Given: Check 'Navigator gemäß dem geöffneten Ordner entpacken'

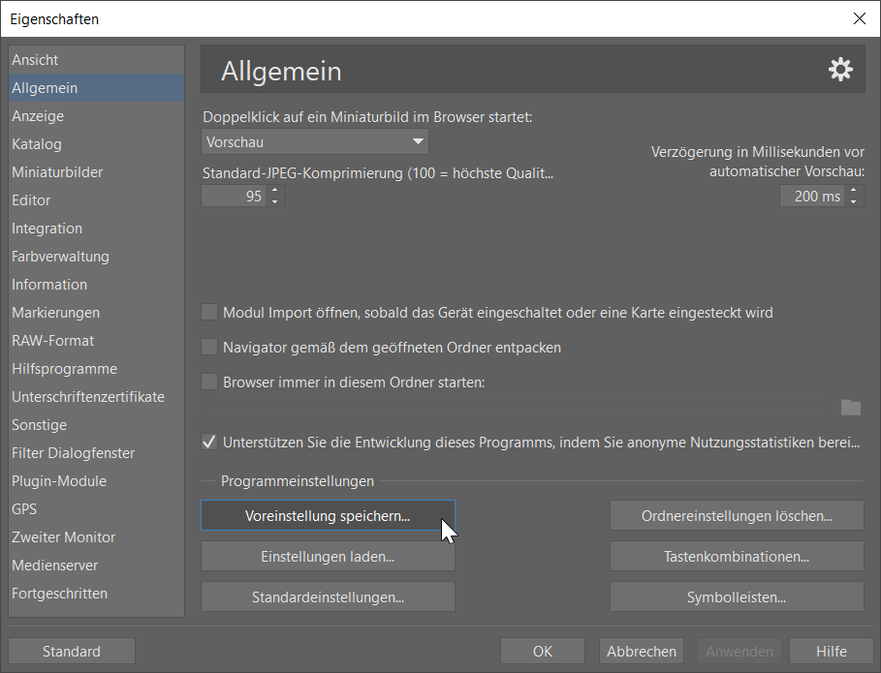Looking at the screenshot, I should pyautogui.click(x=208, y=347).
